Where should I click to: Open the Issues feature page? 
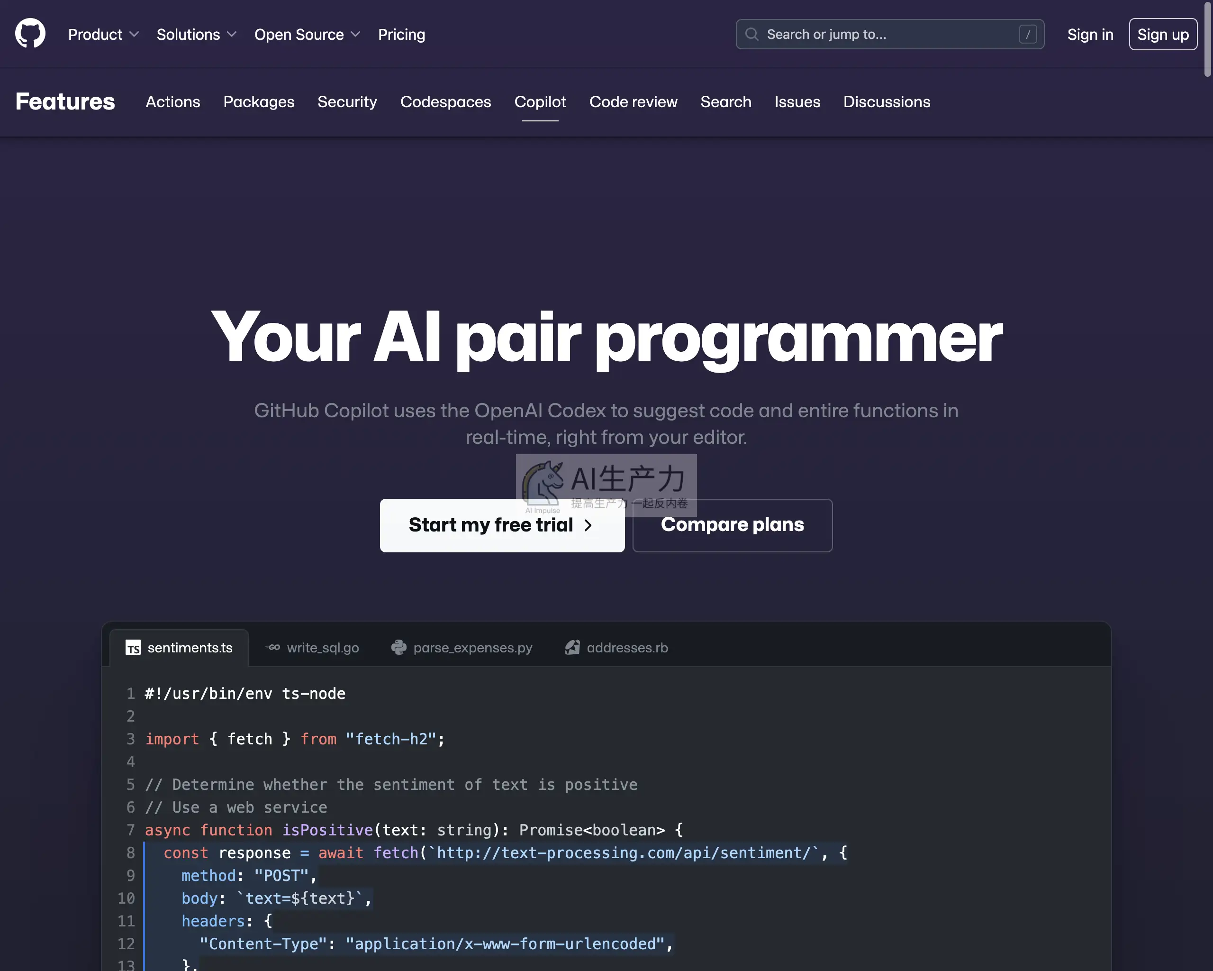point(797,102)
